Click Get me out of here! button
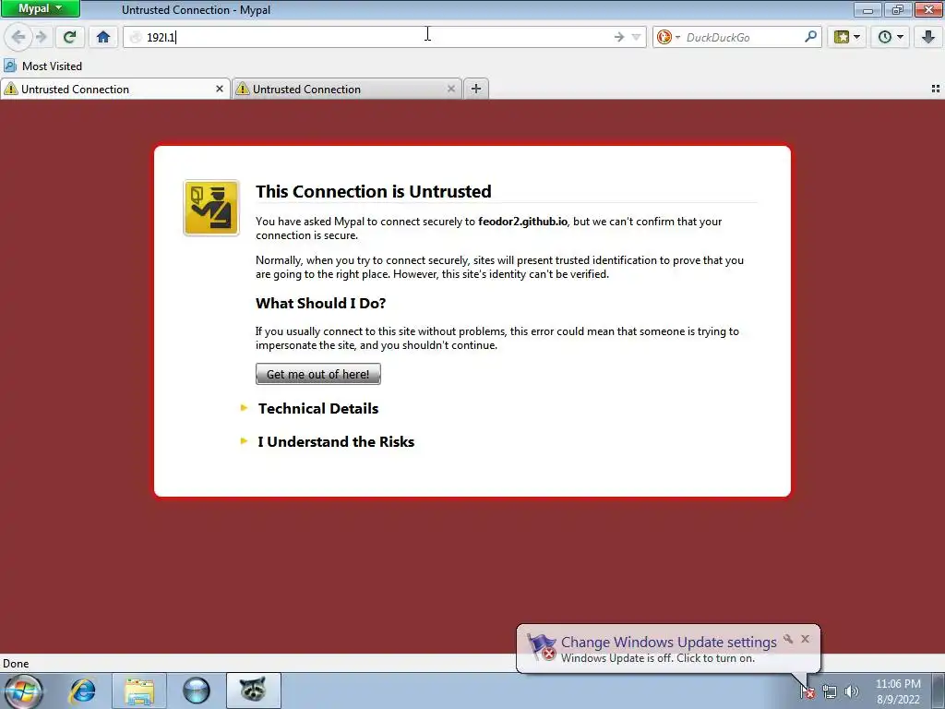 (x=318, y=374)
